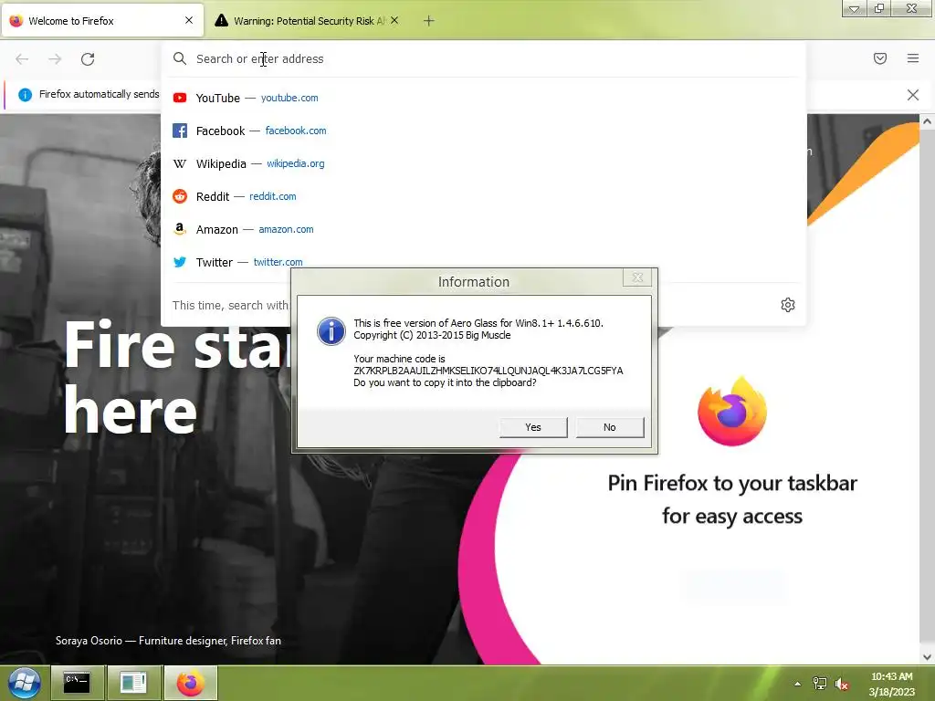Select the youtube.com suggestion link
This screenshot has width=935, height=701.
coord(289,98)
